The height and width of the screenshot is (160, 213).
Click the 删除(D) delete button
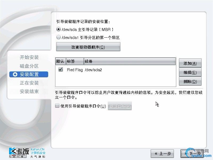pyautogui.click(x=190, y=81)
